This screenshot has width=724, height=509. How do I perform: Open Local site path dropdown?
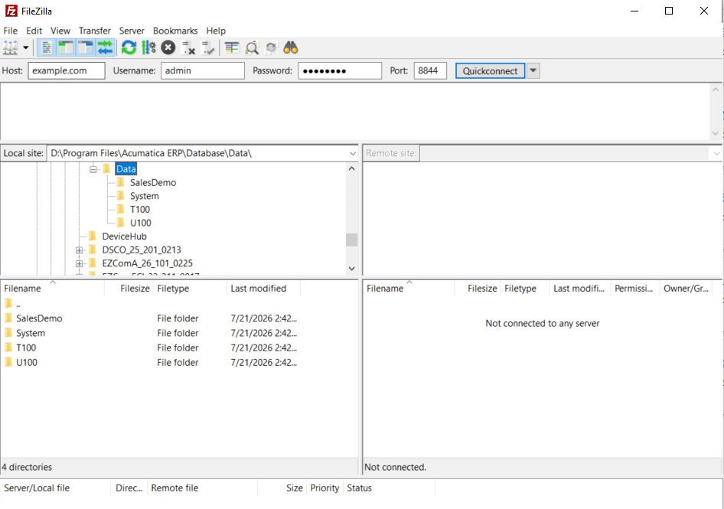click(x=353, y=153)
